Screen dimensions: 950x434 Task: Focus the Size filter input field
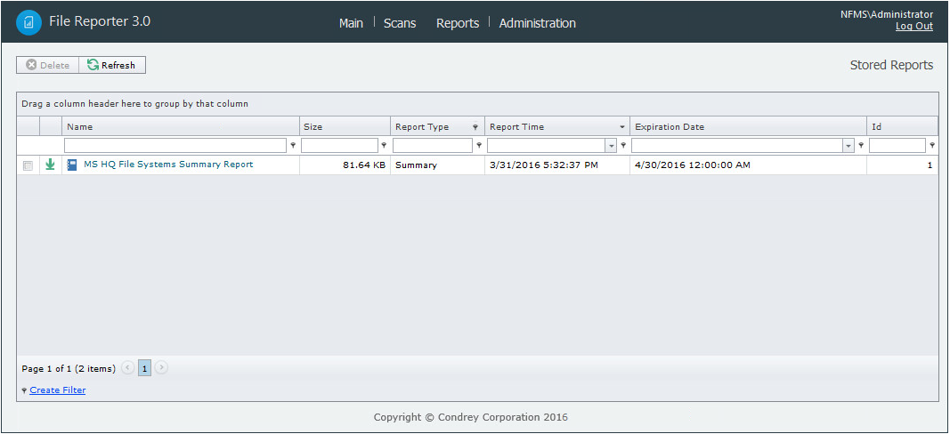coord(339,145)
